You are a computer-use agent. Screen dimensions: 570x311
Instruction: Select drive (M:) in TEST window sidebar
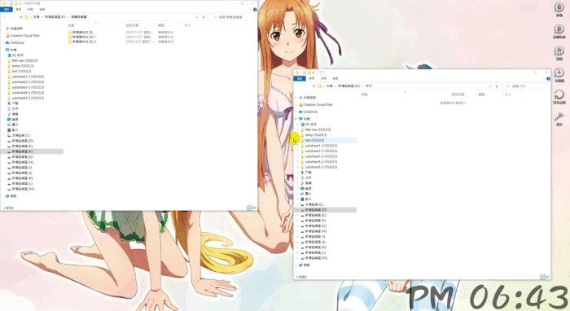[314, 258]
